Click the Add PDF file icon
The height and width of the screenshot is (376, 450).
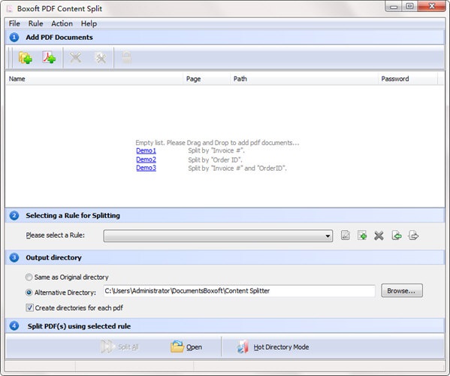tap(49, 57)
